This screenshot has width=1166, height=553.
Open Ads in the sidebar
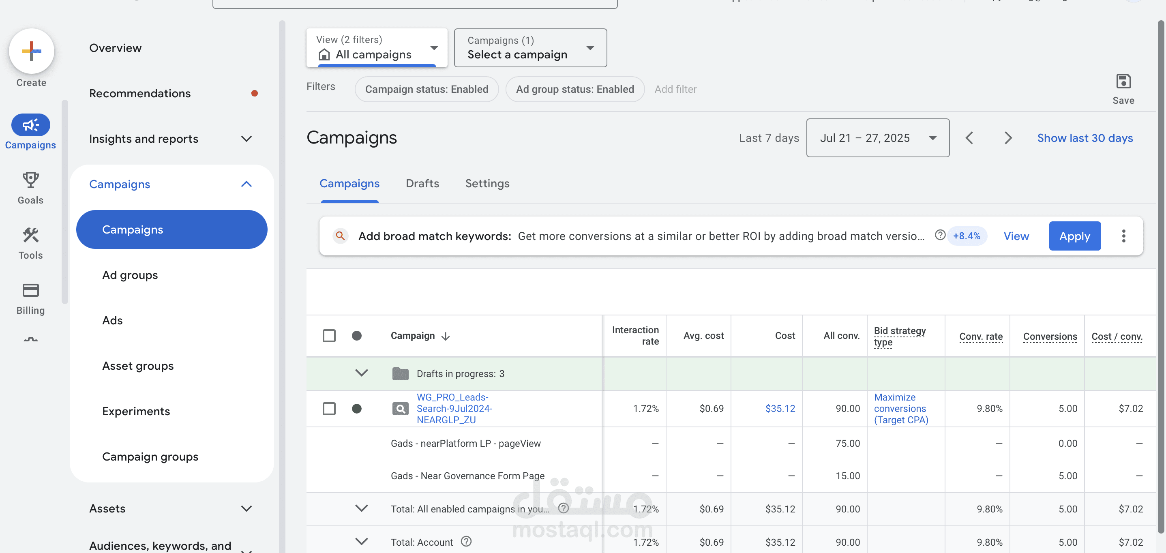[x=112, y=320]
